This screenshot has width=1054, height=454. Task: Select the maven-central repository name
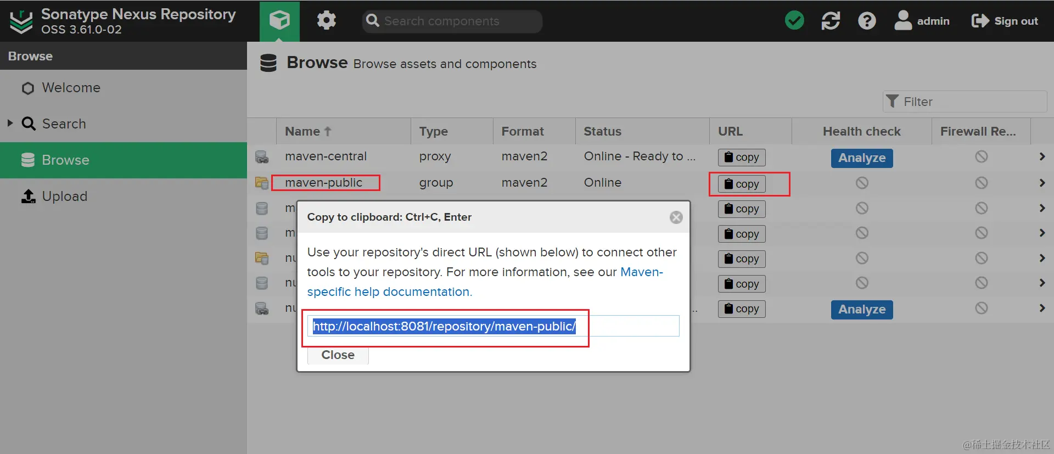click(x=326, y=156)
